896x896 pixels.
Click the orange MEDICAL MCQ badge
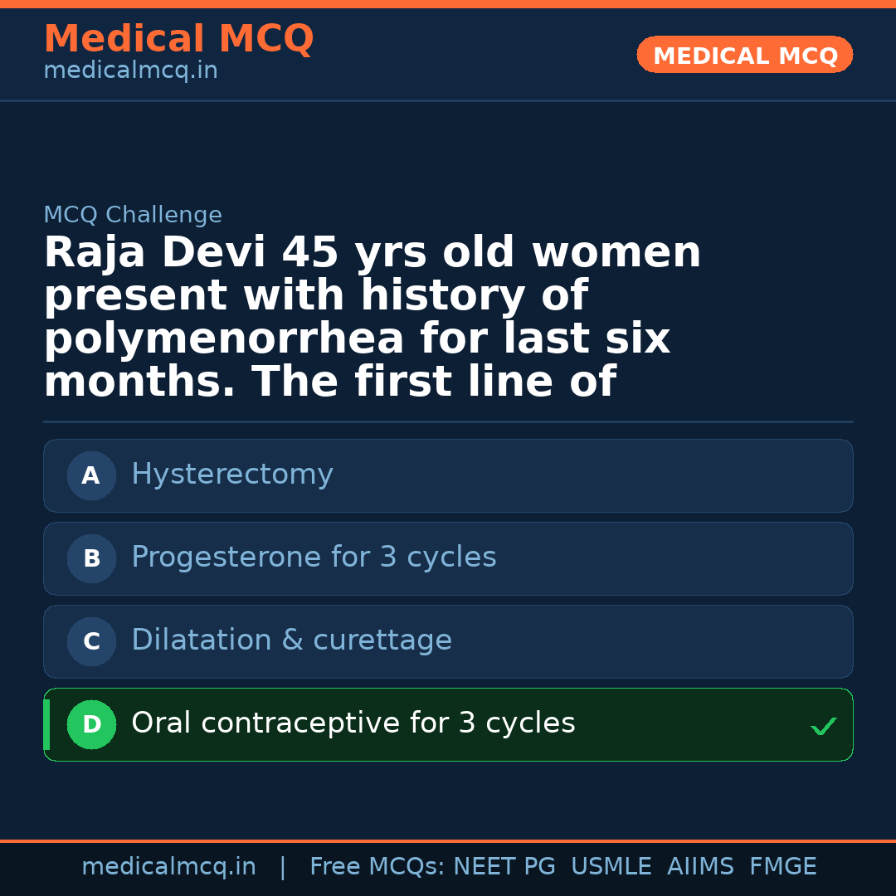745,56
